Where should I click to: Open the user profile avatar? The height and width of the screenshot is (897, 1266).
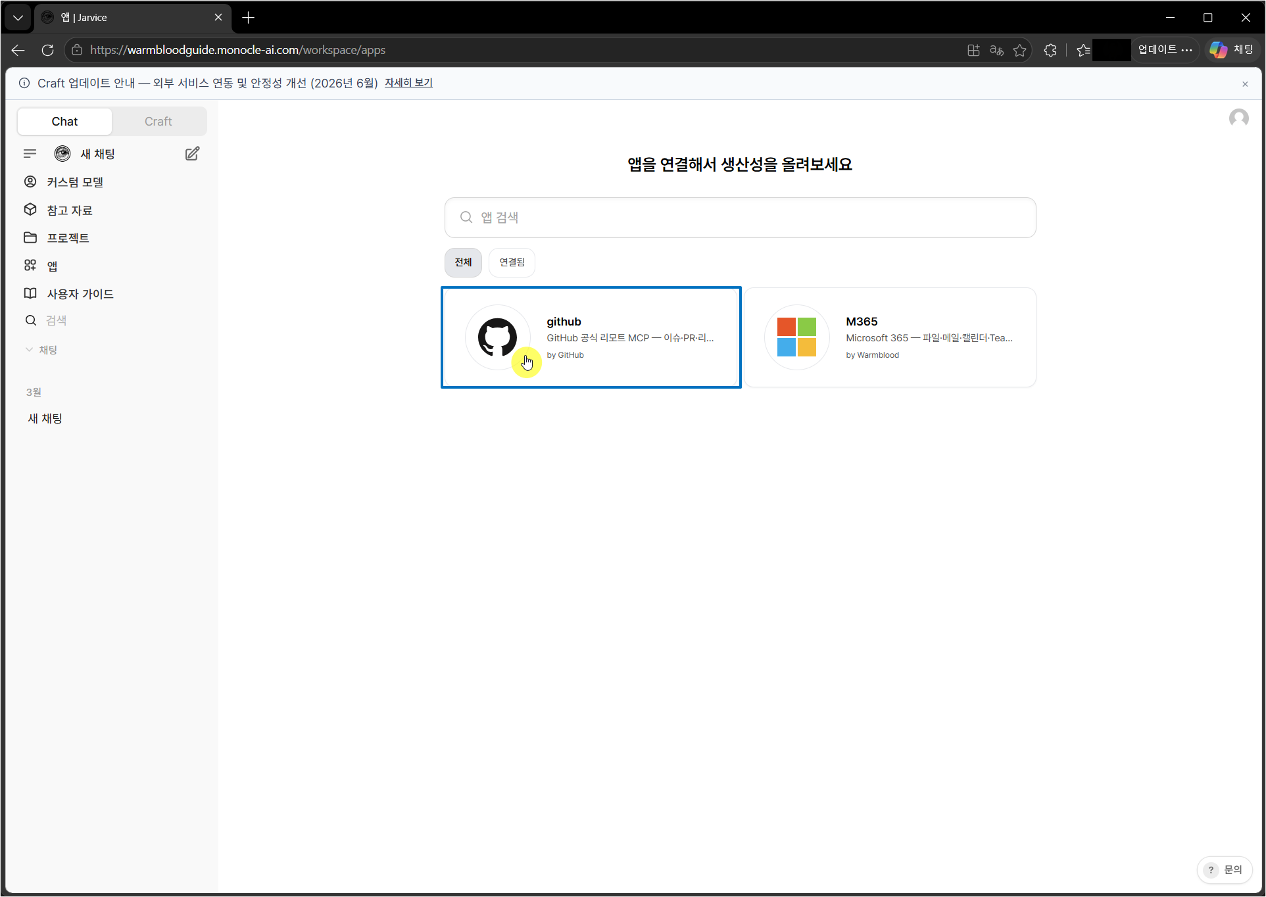(x=1239, y=118)
